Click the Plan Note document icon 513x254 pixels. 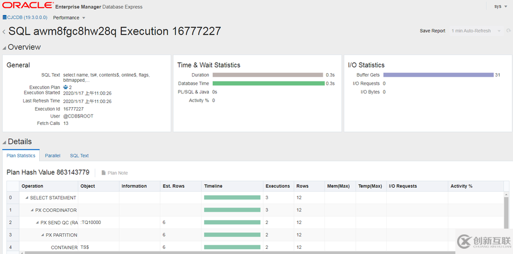click(104, 173)
